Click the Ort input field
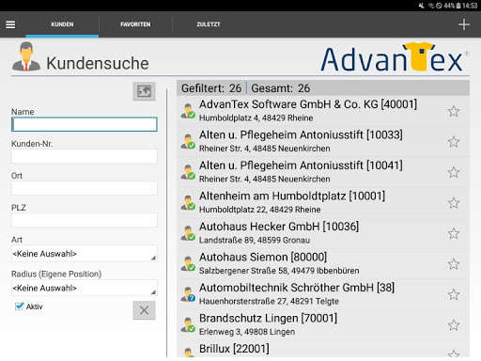This screenshot has width=481, height=361. click(x=85, y=188)
